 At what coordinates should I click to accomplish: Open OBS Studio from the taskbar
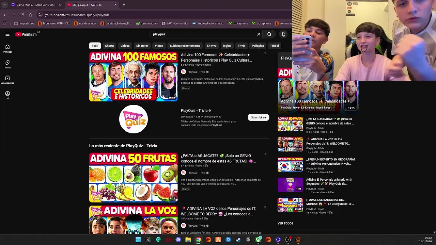(288, 240)
